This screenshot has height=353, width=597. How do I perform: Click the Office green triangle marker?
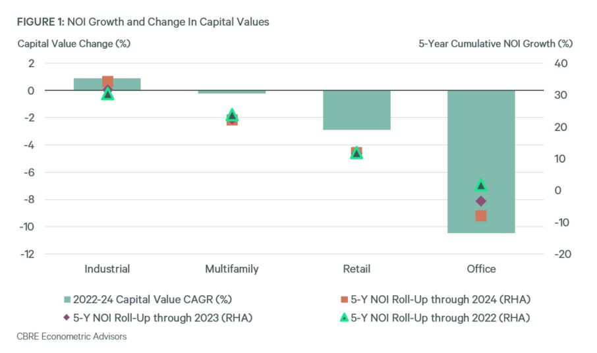click(x=481, y=185)
